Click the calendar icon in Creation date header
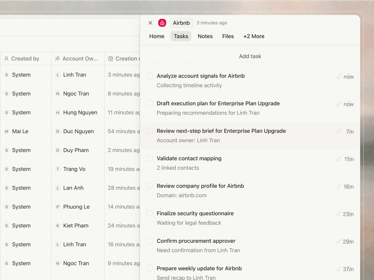The image size is (374, 280). pyautogui.click(x=110, y=58)
